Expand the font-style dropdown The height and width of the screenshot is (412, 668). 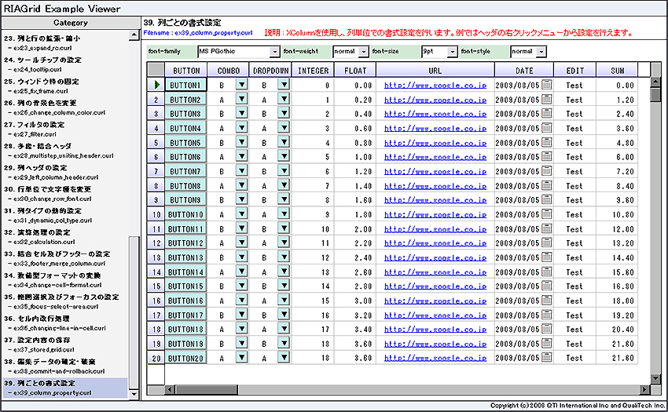tap(541, 52)
